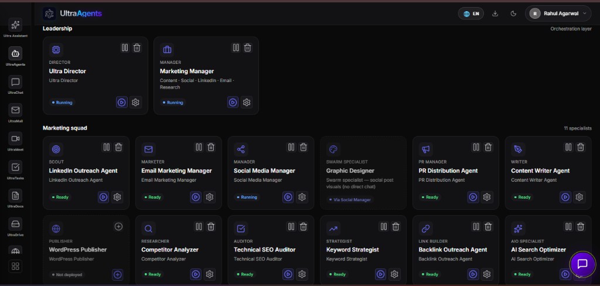Delete the Backlink Outreach Agent

coord(488,227)
